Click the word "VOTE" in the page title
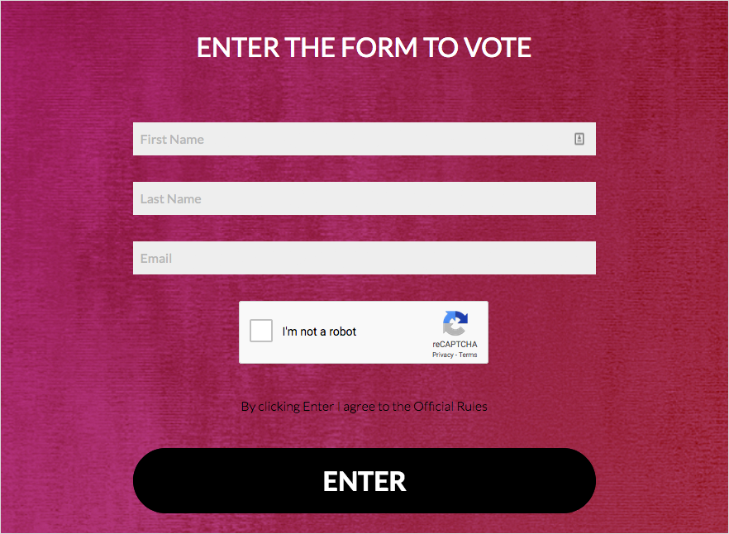The width and height of the screenshot is (729, 534). [x=497, y=47]
